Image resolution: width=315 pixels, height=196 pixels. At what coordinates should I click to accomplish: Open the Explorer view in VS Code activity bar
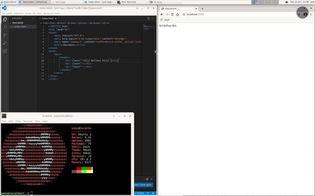[x=5, y=19]
